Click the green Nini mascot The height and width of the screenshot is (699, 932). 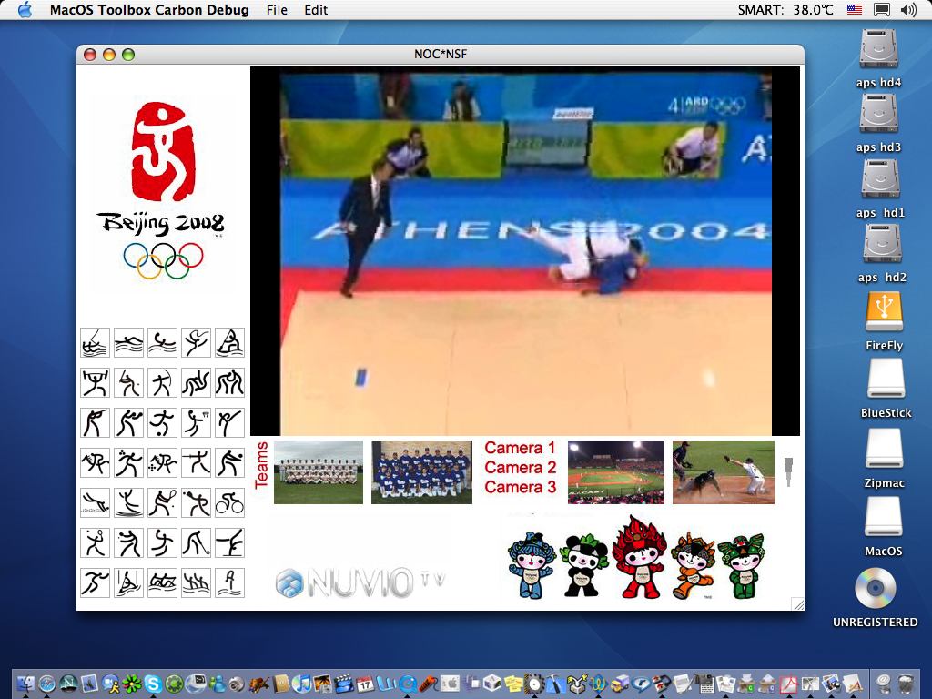click(x=742, y=566)
